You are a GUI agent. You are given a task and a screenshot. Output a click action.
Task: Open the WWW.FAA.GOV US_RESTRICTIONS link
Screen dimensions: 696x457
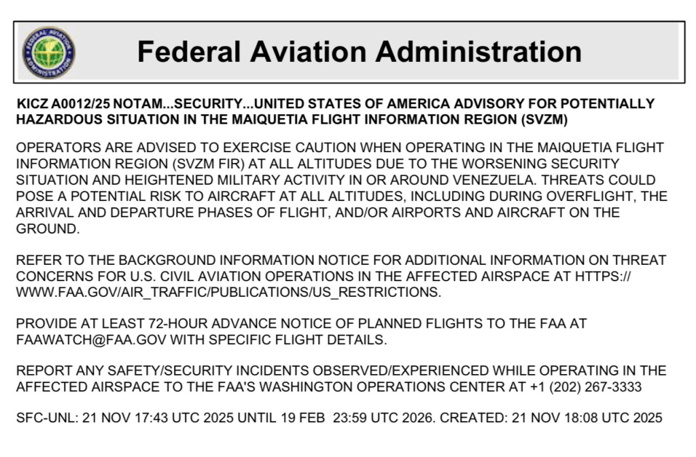pos(228,293)
